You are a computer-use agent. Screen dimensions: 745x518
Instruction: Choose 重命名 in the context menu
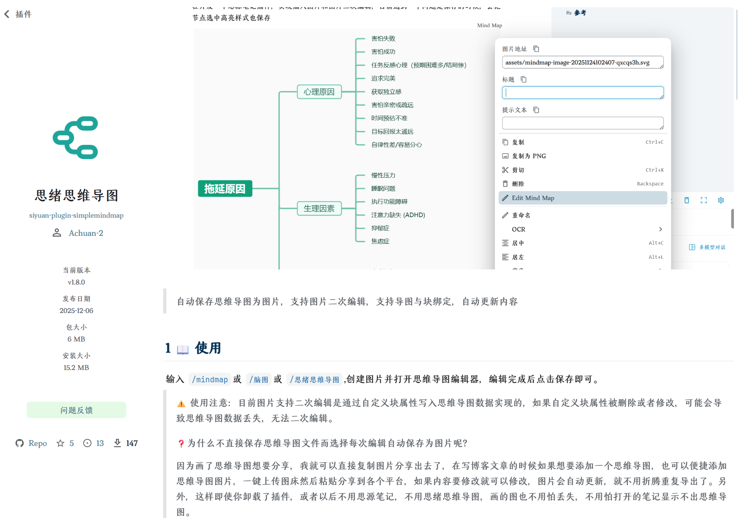pos(583,215)
